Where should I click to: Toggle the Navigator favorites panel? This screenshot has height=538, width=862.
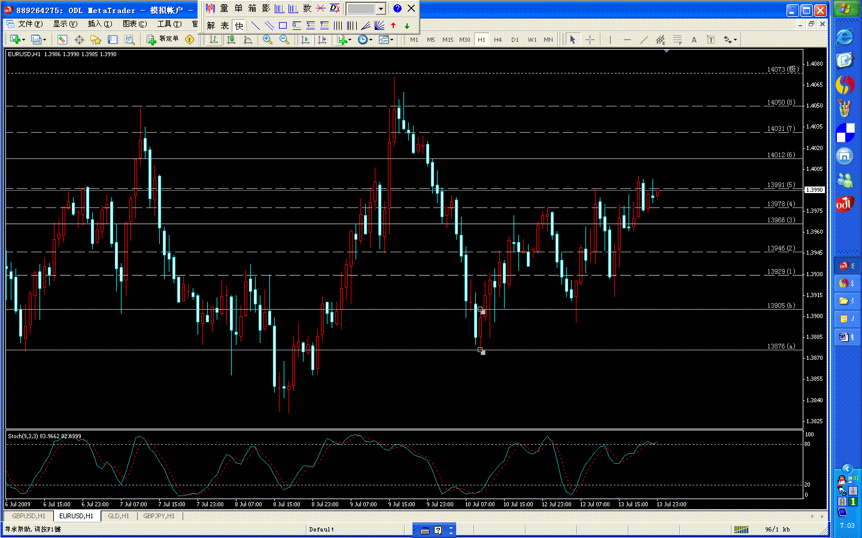click(95, 39)
